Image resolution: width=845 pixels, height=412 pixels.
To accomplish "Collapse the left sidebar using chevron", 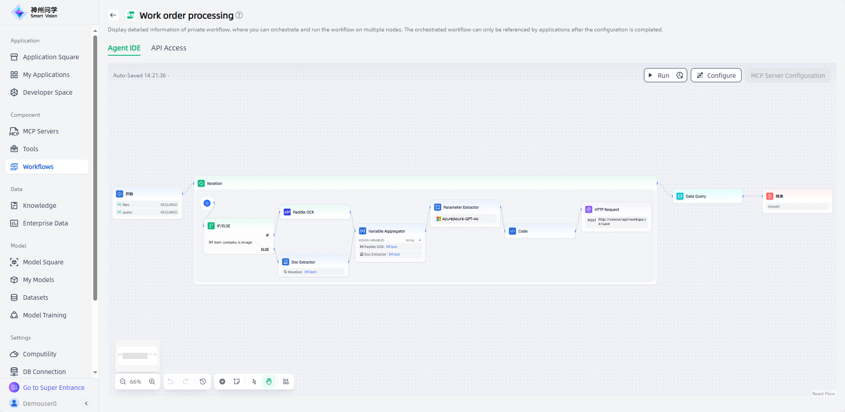I will (86, 403).
